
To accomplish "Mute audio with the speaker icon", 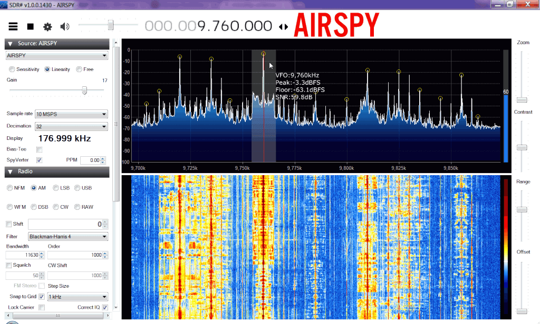I will tap(65, 26).
